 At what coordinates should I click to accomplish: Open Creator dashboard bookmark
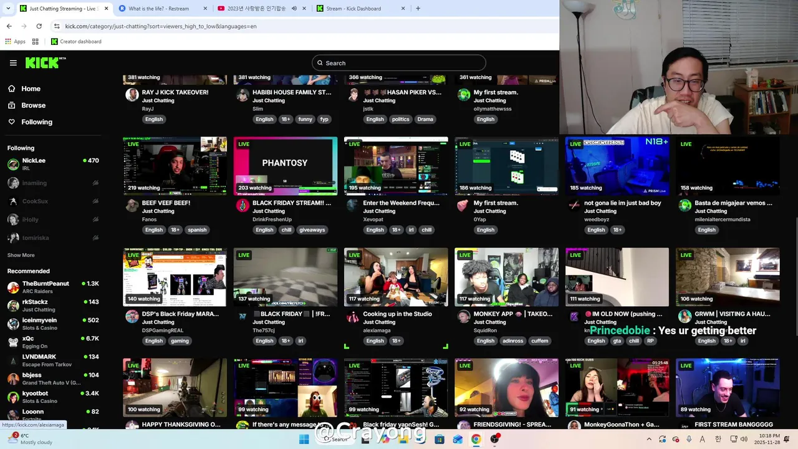coord(76,41)
